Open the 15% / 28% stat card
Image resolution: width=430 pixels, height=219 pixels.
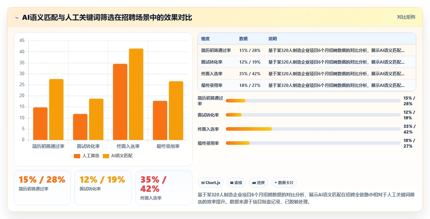(x=42, y=188)
